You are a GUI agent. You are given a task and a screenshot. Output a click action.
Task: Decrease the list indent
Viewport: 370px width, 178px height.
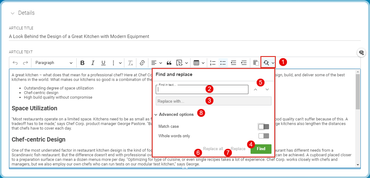click(233, 63)
